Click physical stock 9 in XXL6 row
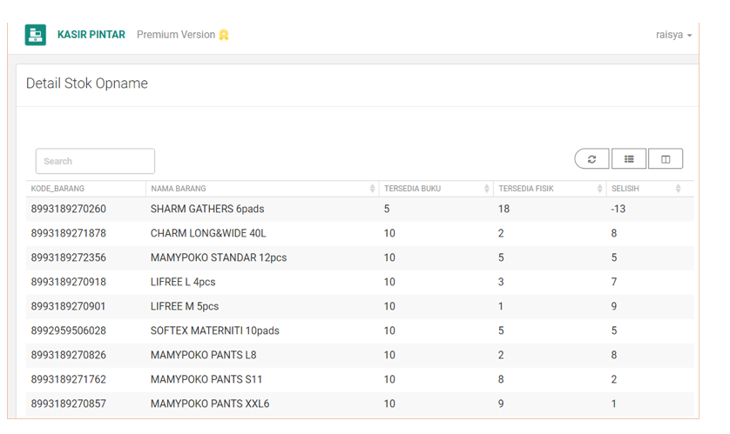The width and height of the screenshot is (730, 434). click(x=501, y=404)
